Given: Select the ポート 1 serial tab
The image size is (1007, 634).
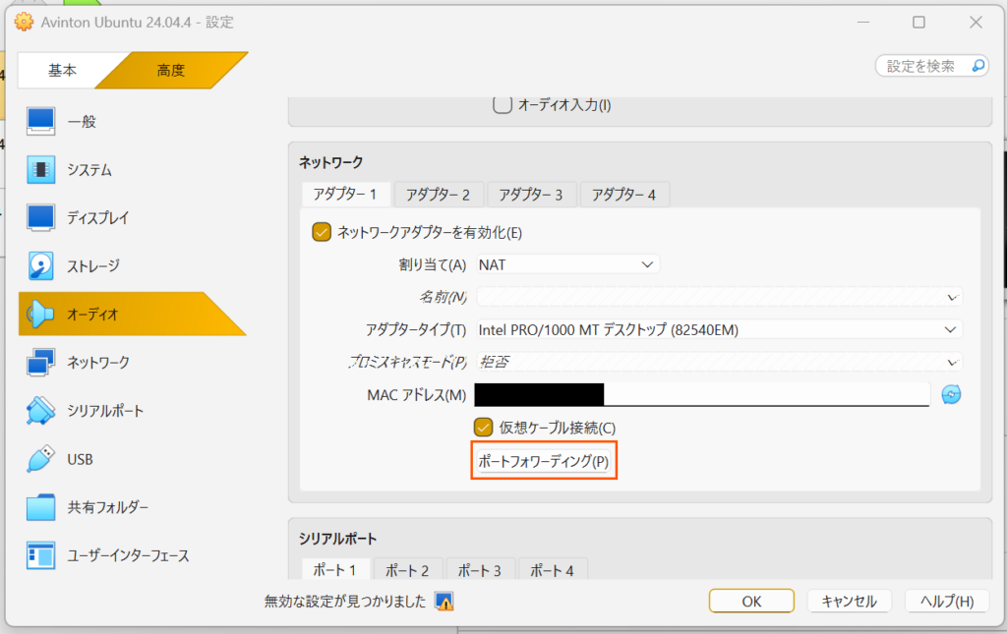Looking at the screenshot, I should [x=335, y=570].
